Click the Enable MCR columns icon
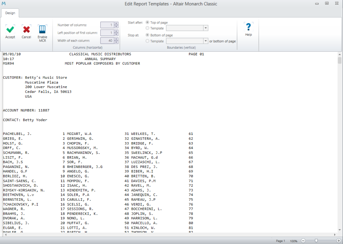This screenshot has width=343, height=244. [42, 29]
